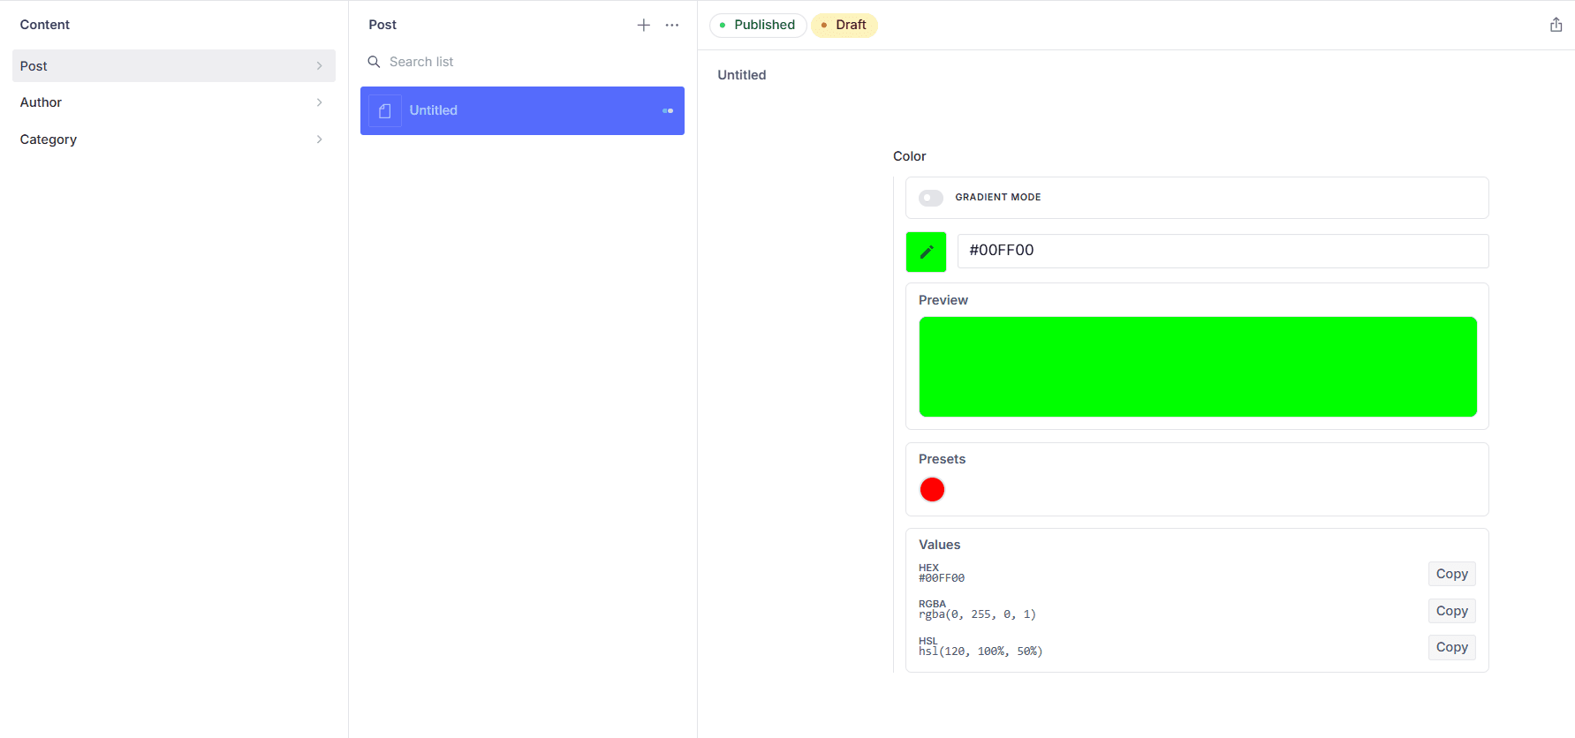The image size is (1575, 738).
Task: Copy the RGBA value
Action: [1451, 611]
